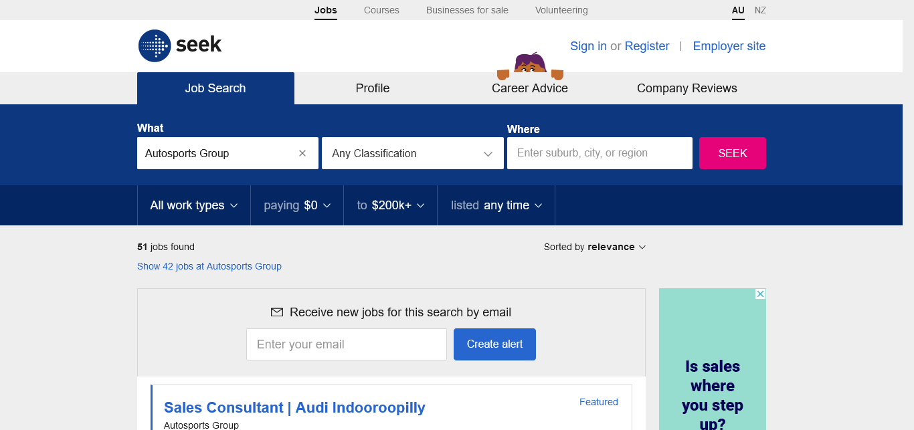Open Show 42 jobs at Autosports Group link
Image resolution: width=914 pixels, height=430 pixels.
[x=209, y=266]
